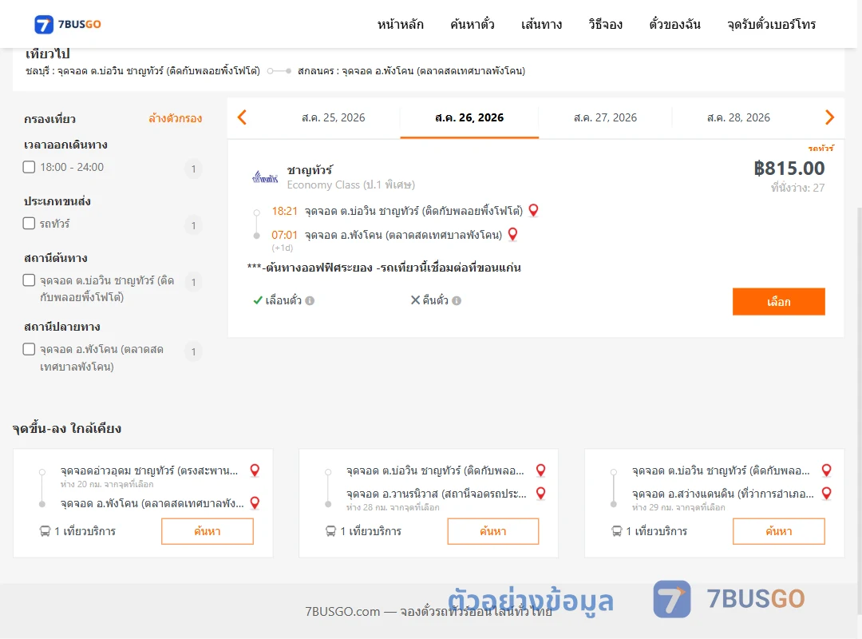Click ค้นหา in อ.วานรนิวาส card
This screenshot has width=862, height=639.
coord(493,531)
